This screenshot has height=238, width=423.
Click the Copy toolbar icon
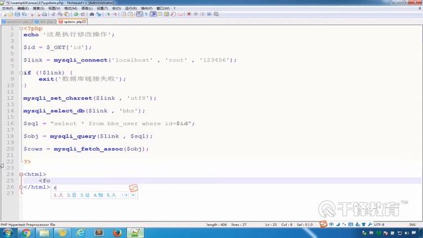[60, 14]
